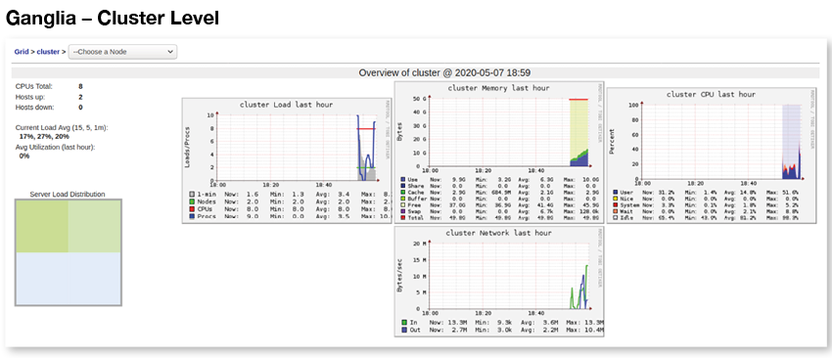832x358 pixels.
Task: Click the blue User CPU legend swatch
Action: pos(616,192)
